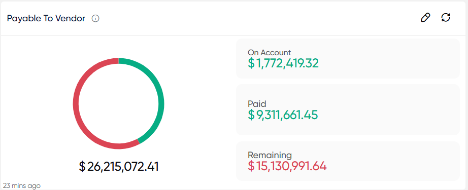Click the Paid label text

click(257, 104)
